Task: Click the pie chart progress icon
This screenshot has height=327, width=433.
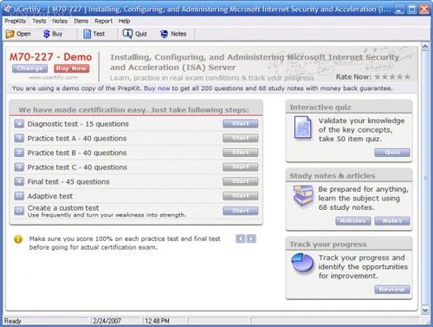Action: pyautogui.click(x=302, y=263)
